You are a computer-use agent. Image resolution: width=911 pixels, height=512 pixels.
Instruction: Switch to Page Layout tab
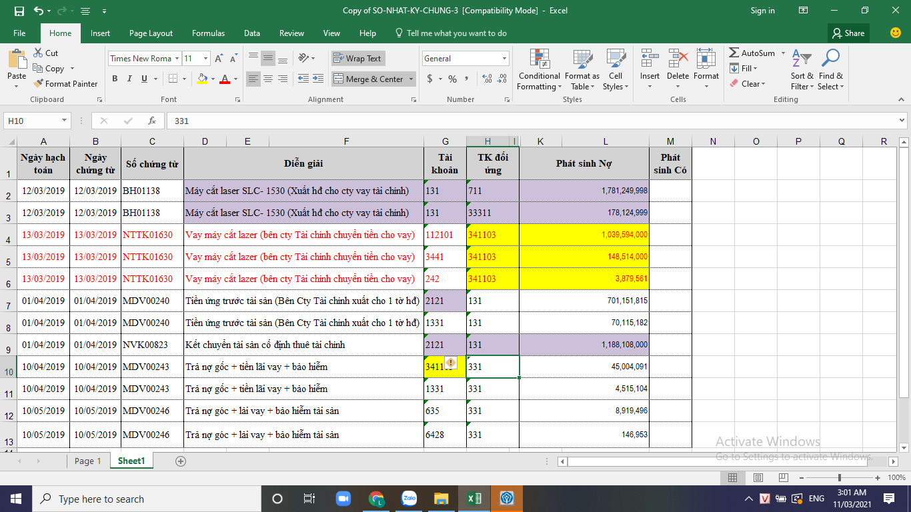click(151, 33)
